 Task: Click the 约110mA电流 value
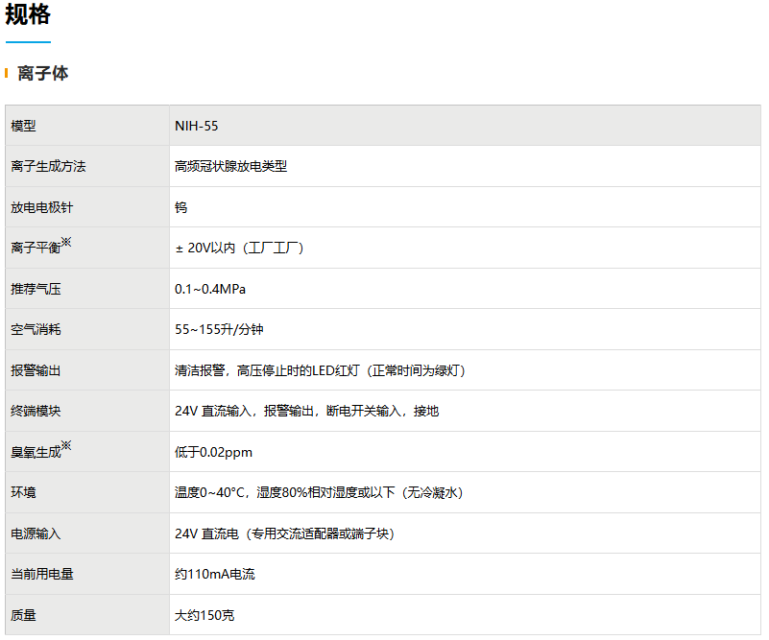tap(215, 574)
